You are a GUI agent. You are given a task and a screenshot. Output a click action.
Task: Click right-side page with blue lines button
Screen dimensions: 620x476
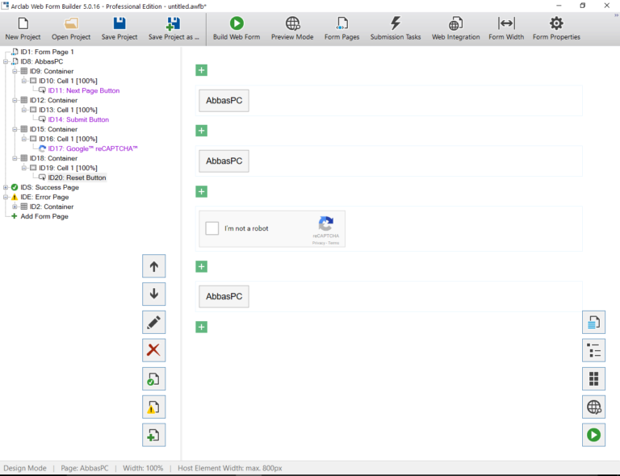pyautogui.click(x=593, y=323)
